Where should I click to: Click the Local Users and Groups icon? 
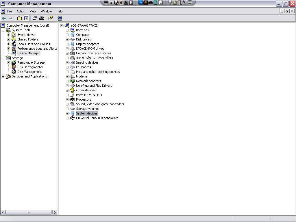[14, 44]
